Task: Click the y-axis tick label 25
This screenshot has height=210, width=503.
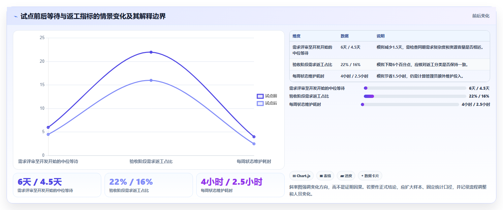Action: point(42,38)
